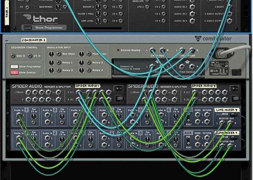The height and width of the screenshot is (180, 253).
Task: Adjust Thor Mod Wheel CV trim knob
Action: coord(58,7)
